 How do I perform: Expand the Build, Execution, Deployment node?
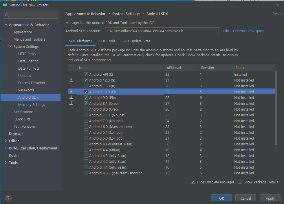pyautogui.click(x=6, y=148)
